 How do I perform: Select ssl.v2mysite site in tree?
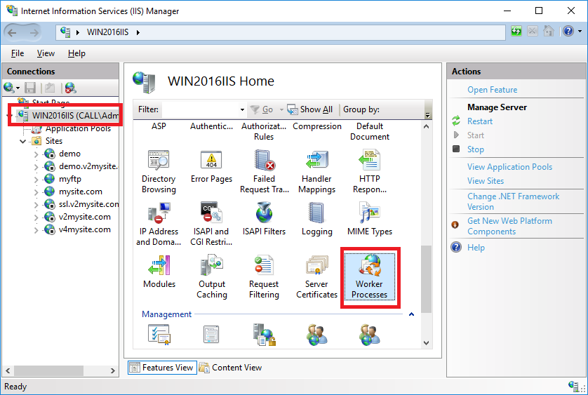click(88, 204)
